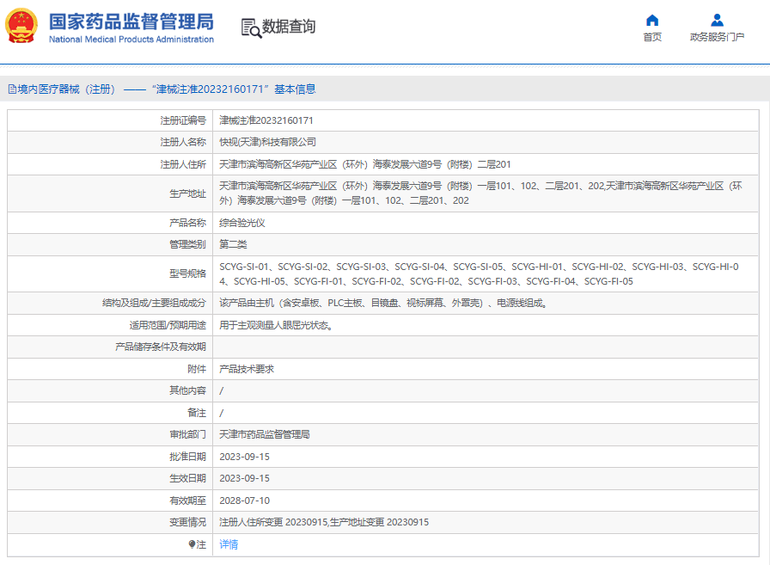Click the 其他内容 row label
This screenshot has width=770, height=565.
point(187,390)
